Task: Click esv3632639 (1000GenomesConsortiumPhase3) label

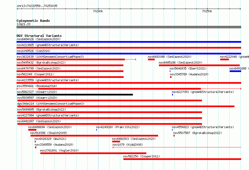Action: click(50, 57)
